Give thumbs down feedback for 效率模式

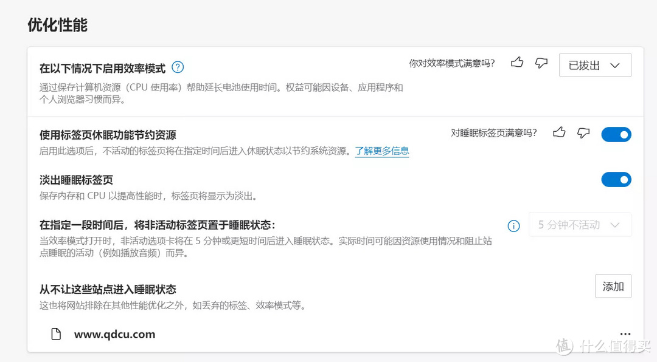541,63
